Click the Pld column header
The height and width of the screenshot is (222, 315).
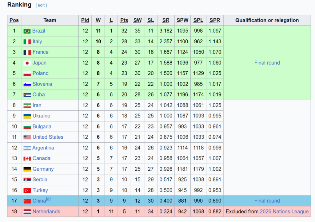pyautogui.click(x=85, y=20)
